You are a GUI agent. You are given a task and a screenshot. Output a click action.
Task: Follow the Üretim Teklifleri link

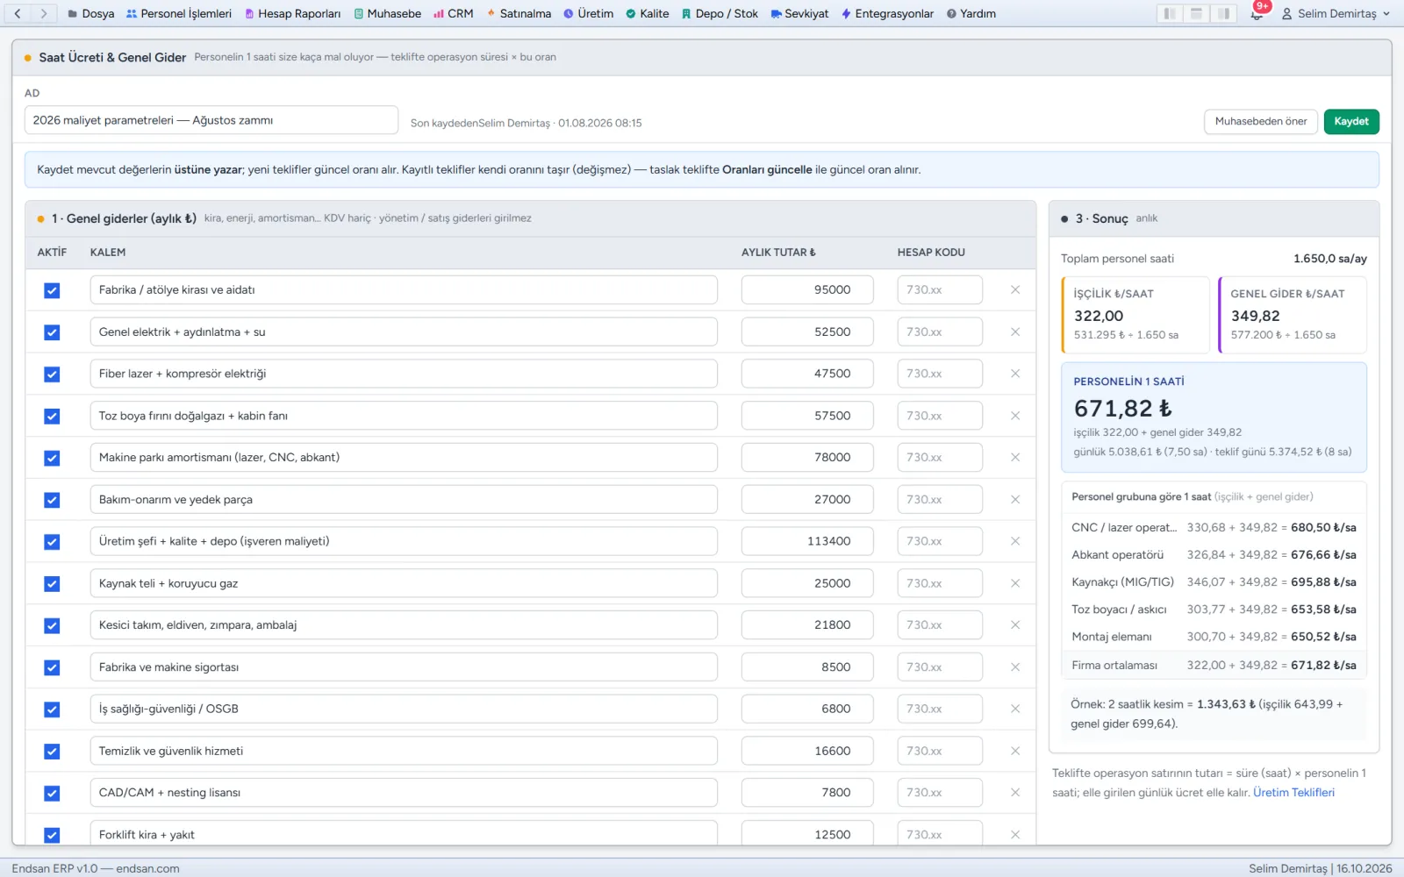pos(1293,792)
